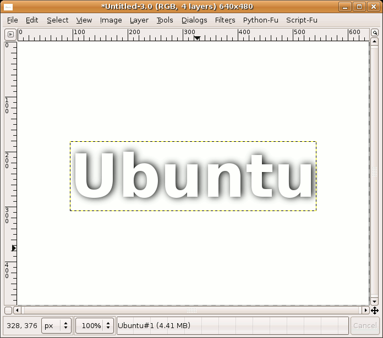The width and height of the screenshot is (383, 338).
Task: Click the vertical scrollbar up arrow
Action: click(x=374, y=41)
